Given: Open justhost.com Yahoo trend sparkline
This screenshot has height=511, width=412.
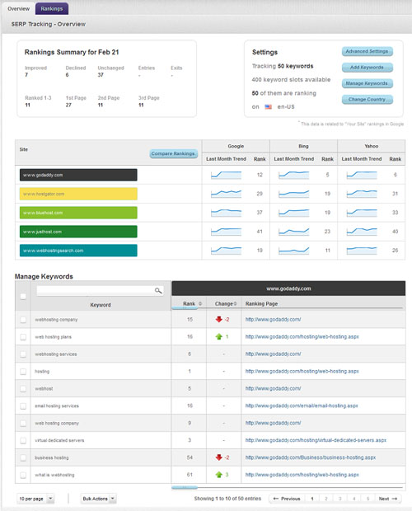Looking at the screenshot, I should [362, 232].
